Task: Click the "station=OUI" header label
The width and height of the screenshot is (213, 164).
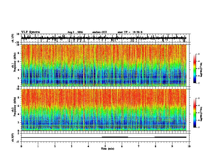Action: [x=100, y=32]
